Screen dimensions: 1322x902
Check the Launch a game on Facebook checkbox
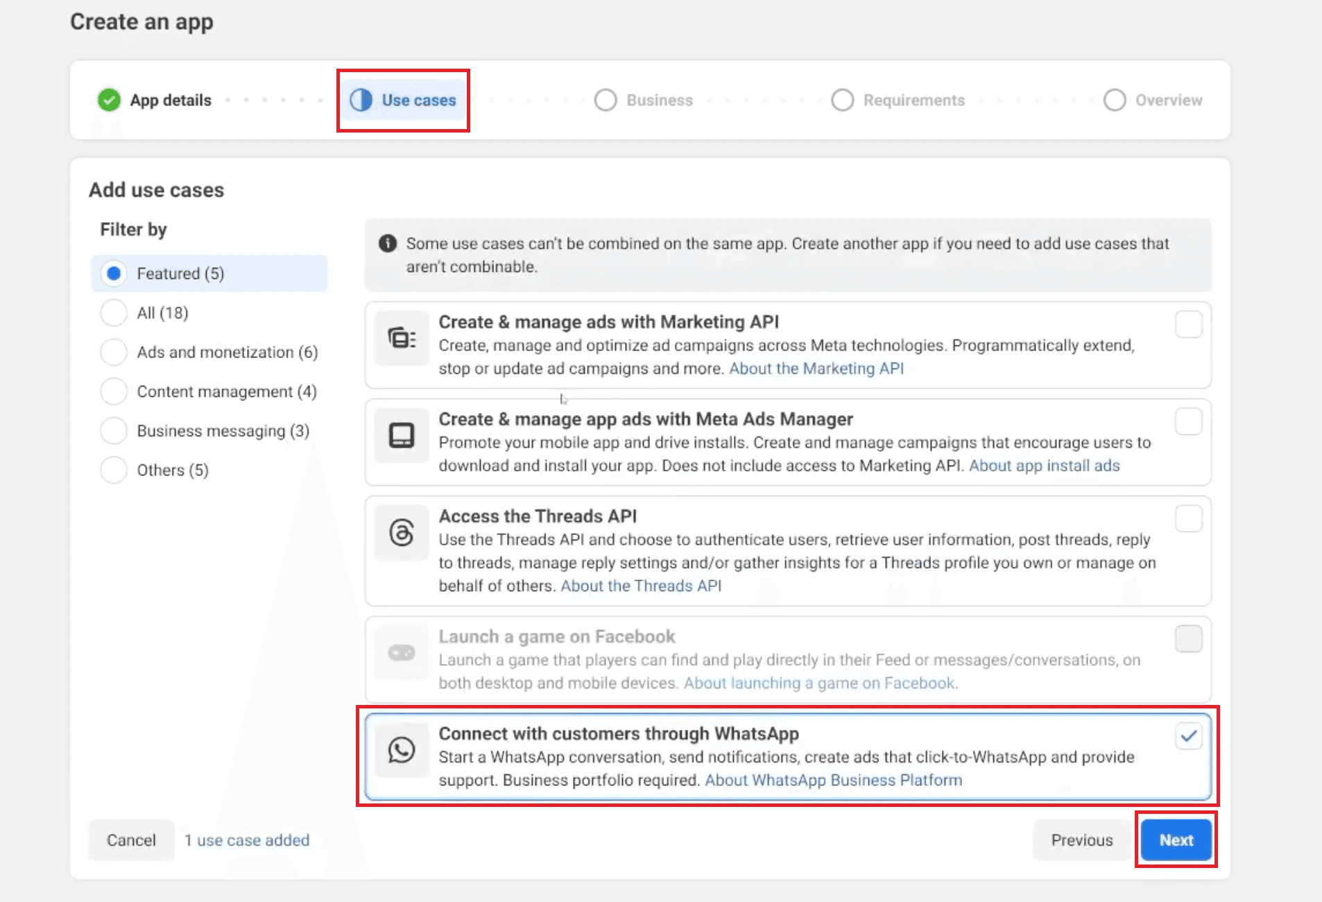(1189, 639)
